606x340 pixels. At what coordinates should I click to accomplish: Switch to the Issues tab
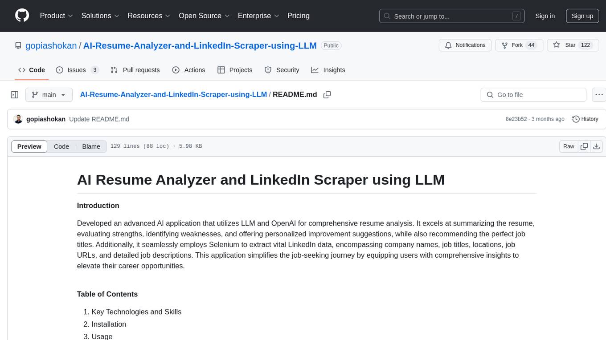point(77,70)
